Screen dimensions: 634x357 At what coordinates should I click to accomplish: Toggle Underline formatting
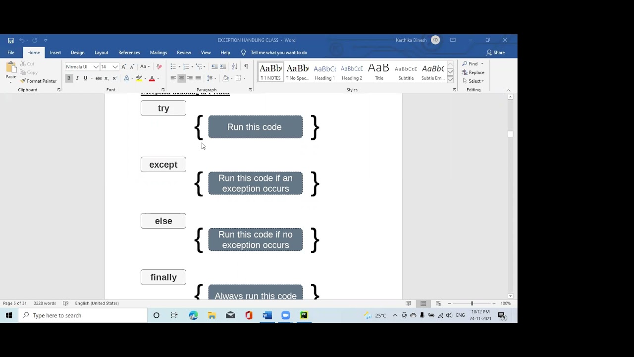85,78
